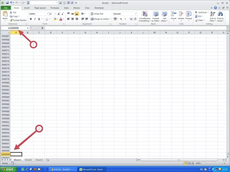Click the Paste clipboard icon
230x172 pixels.
coord(5,14)
